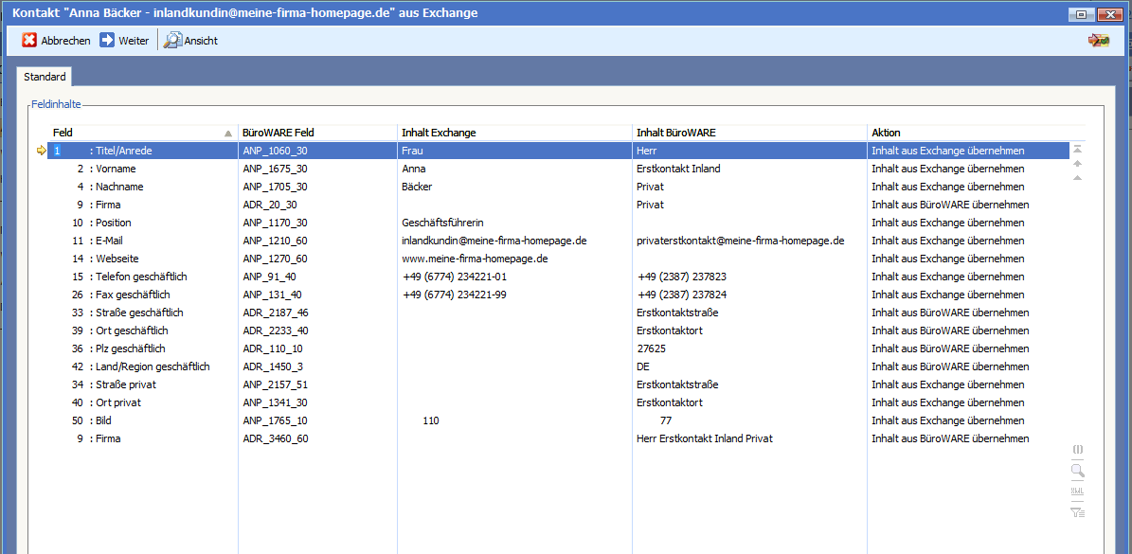
Task: Click the brackets icon right of the table
Action: (x=1077, y=449)
